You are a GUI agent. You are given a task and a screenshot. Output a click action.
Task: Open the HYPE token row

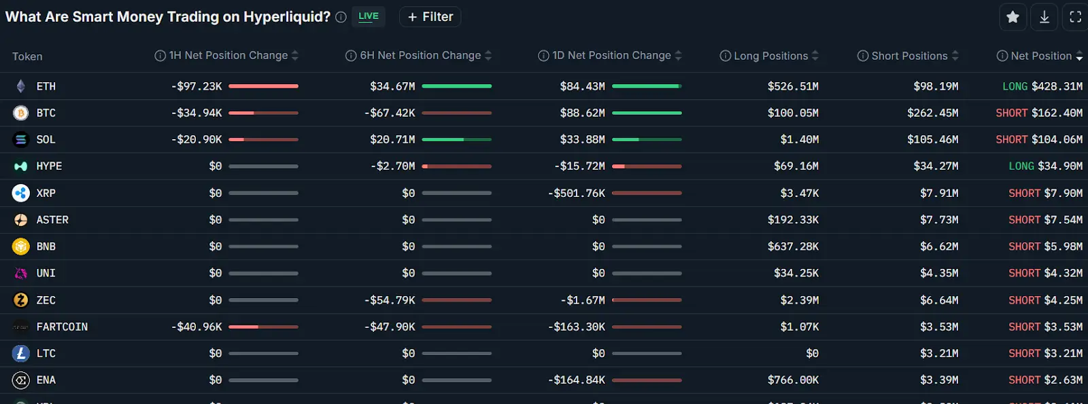click(x=49, y=166)
